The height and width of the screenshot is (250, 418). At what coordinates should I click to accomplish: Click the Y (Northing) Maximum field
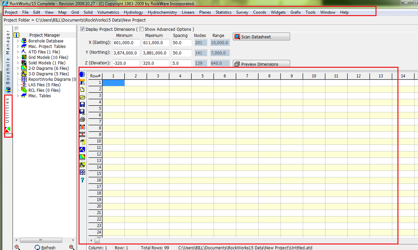(156, 53)
